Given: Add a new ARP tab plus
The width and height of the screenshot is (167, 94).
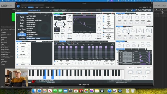Looking at the screenshot, I should coord(77,44).
